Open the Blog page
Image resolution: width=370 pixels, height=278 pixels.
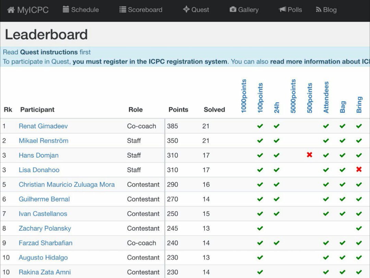326,10
